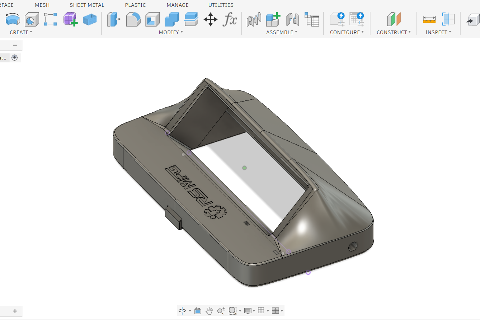This screenshot has height=320, width=480.
Task: Create a New Component in Assemble panel
Action: 273,20
